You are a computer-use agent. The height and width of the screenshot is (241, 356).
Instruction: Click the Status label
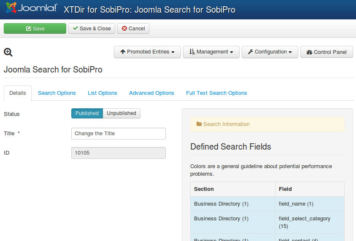11,114
